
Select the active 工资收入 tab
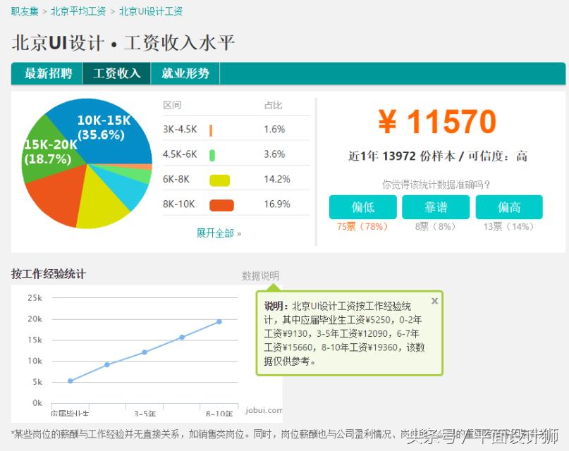[116, 73]
